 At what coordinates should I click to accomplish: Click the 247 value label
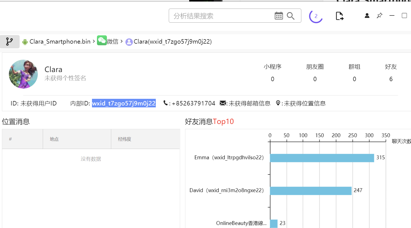click(358, 190)
